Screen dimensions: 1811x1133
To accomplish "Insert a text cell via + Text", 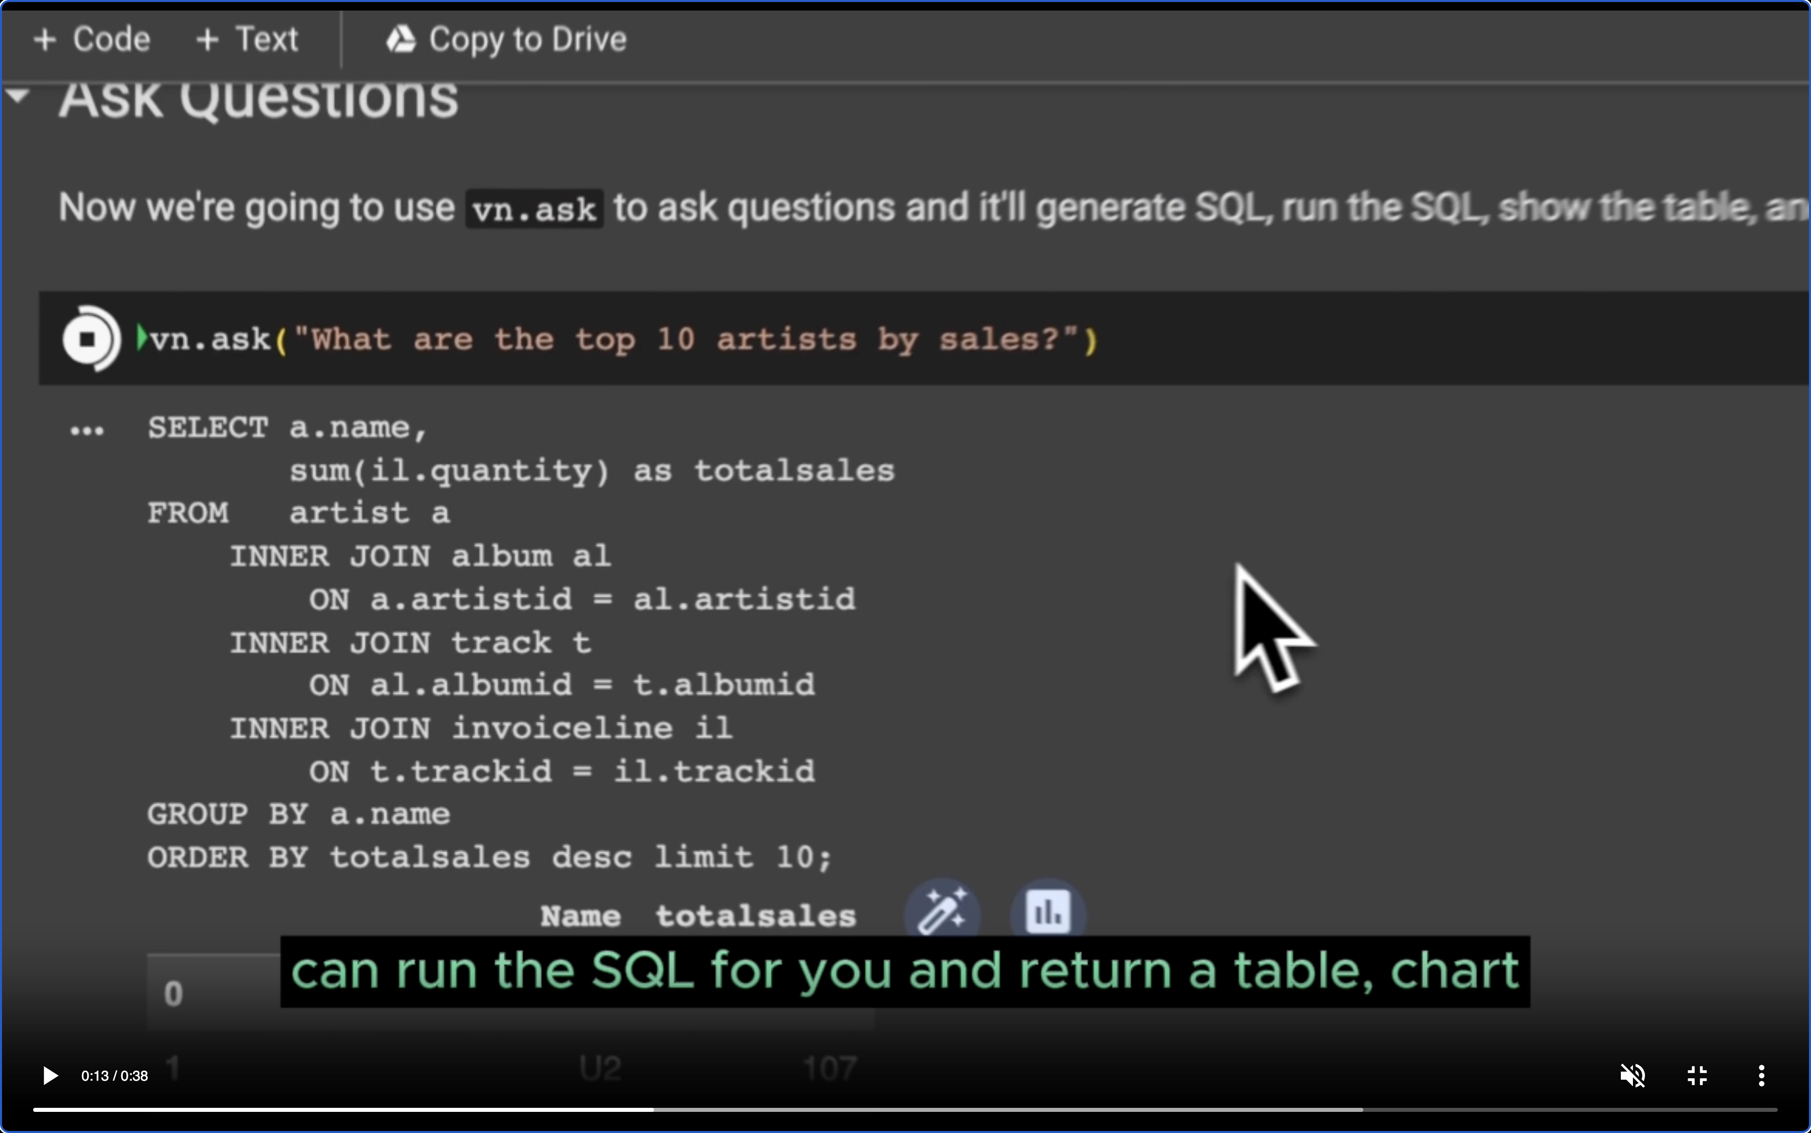I will (x=248, y=39).
